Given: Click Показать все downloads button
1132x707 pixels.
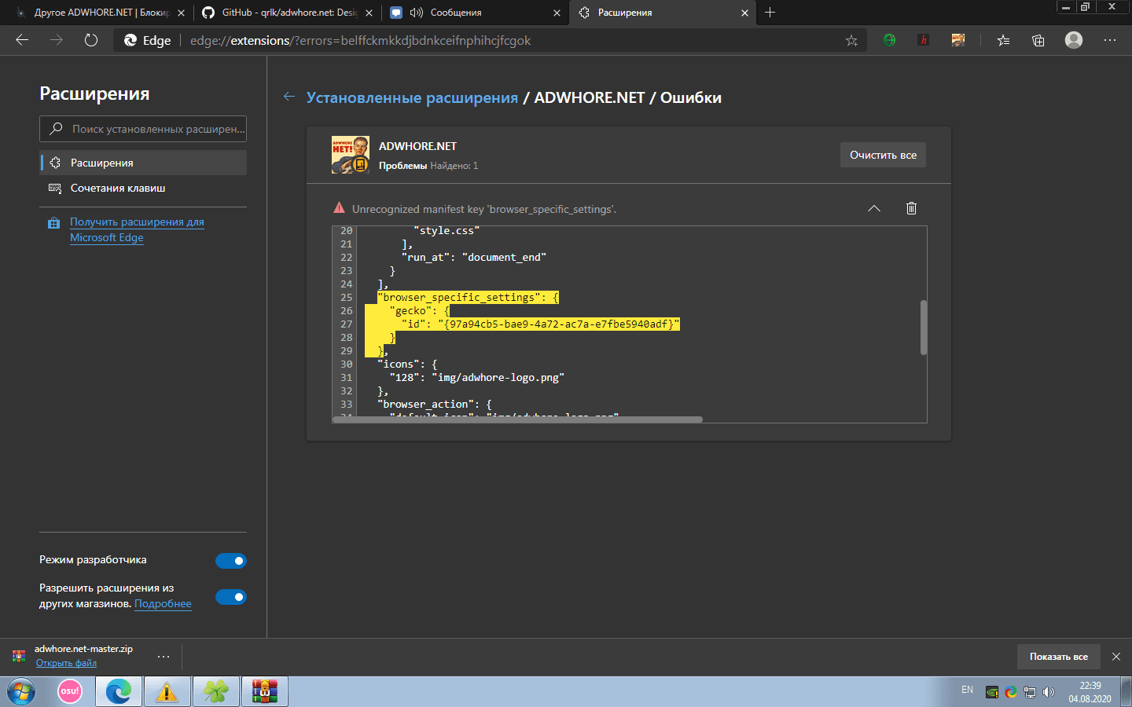Looking at the screenshot, I should [x=1058, y=657].
